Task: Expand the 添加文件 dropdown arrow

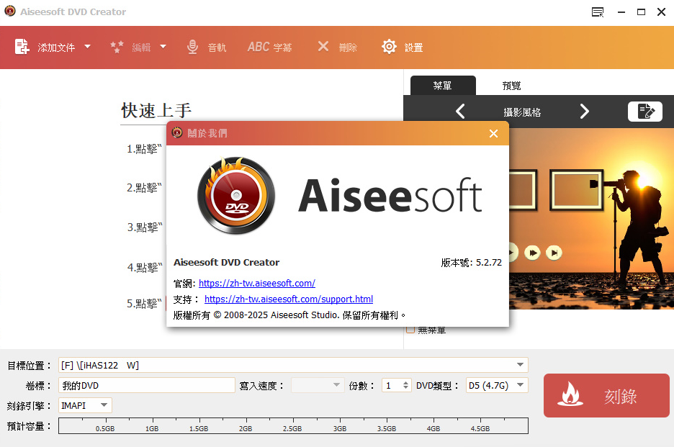Action: pyautogui.click(x=88, y=46)
